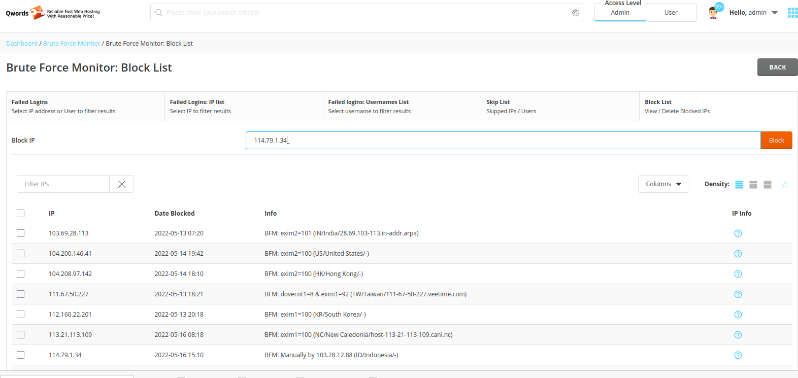Sort by the IP column header
Viewport: 798px width, 378px height.
[52, 214]
